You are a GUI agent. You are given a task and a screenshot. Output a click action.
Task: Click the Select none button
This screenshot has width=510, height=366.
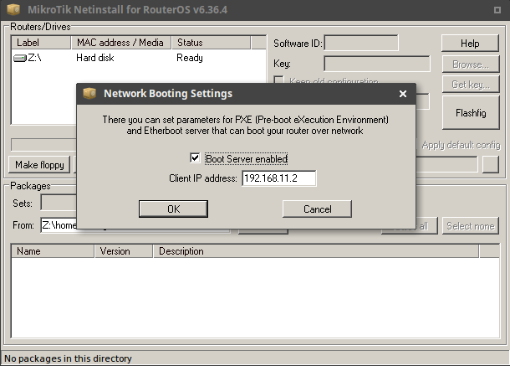(x=471, y=226)
